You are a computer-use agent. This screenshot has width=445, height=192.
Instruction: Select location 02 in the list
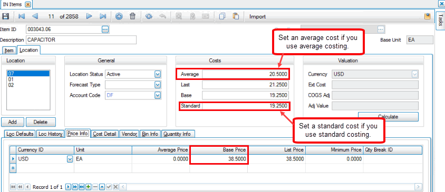28,85
